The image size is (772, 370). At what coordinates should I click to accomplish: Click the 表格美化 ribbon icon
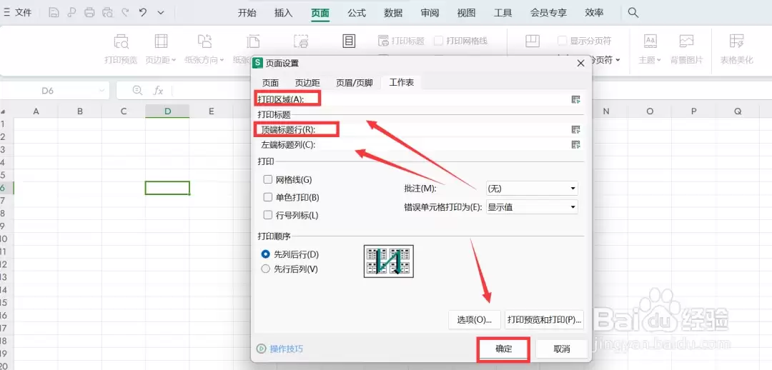tap(736, 49)
